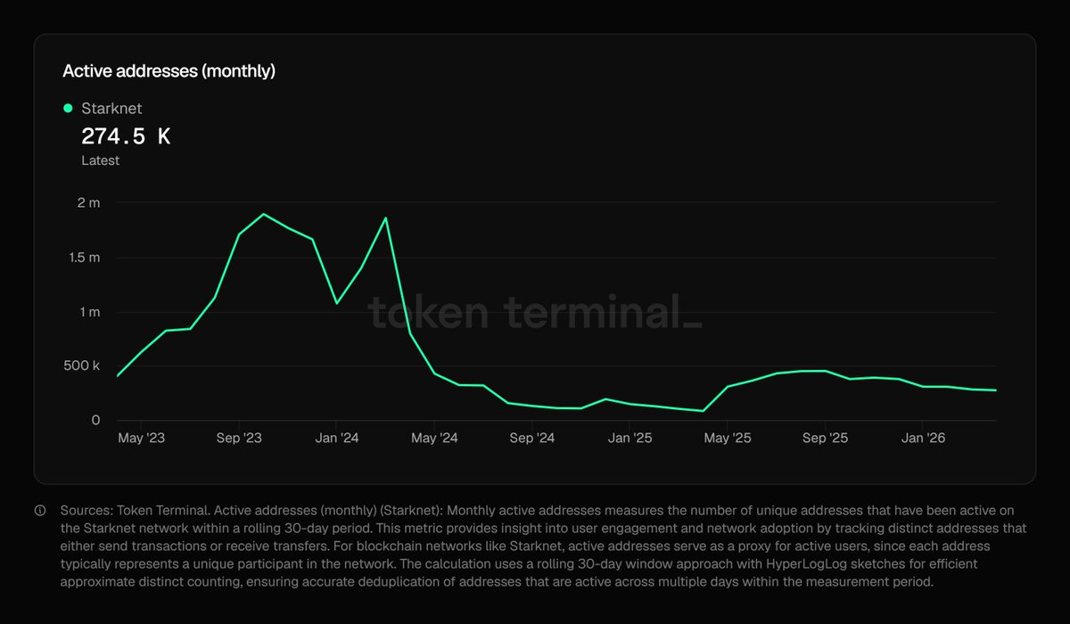Click the 500 k y-axis label
Viewport: 1070px width, 624px height.
click(x=82, y=366)
